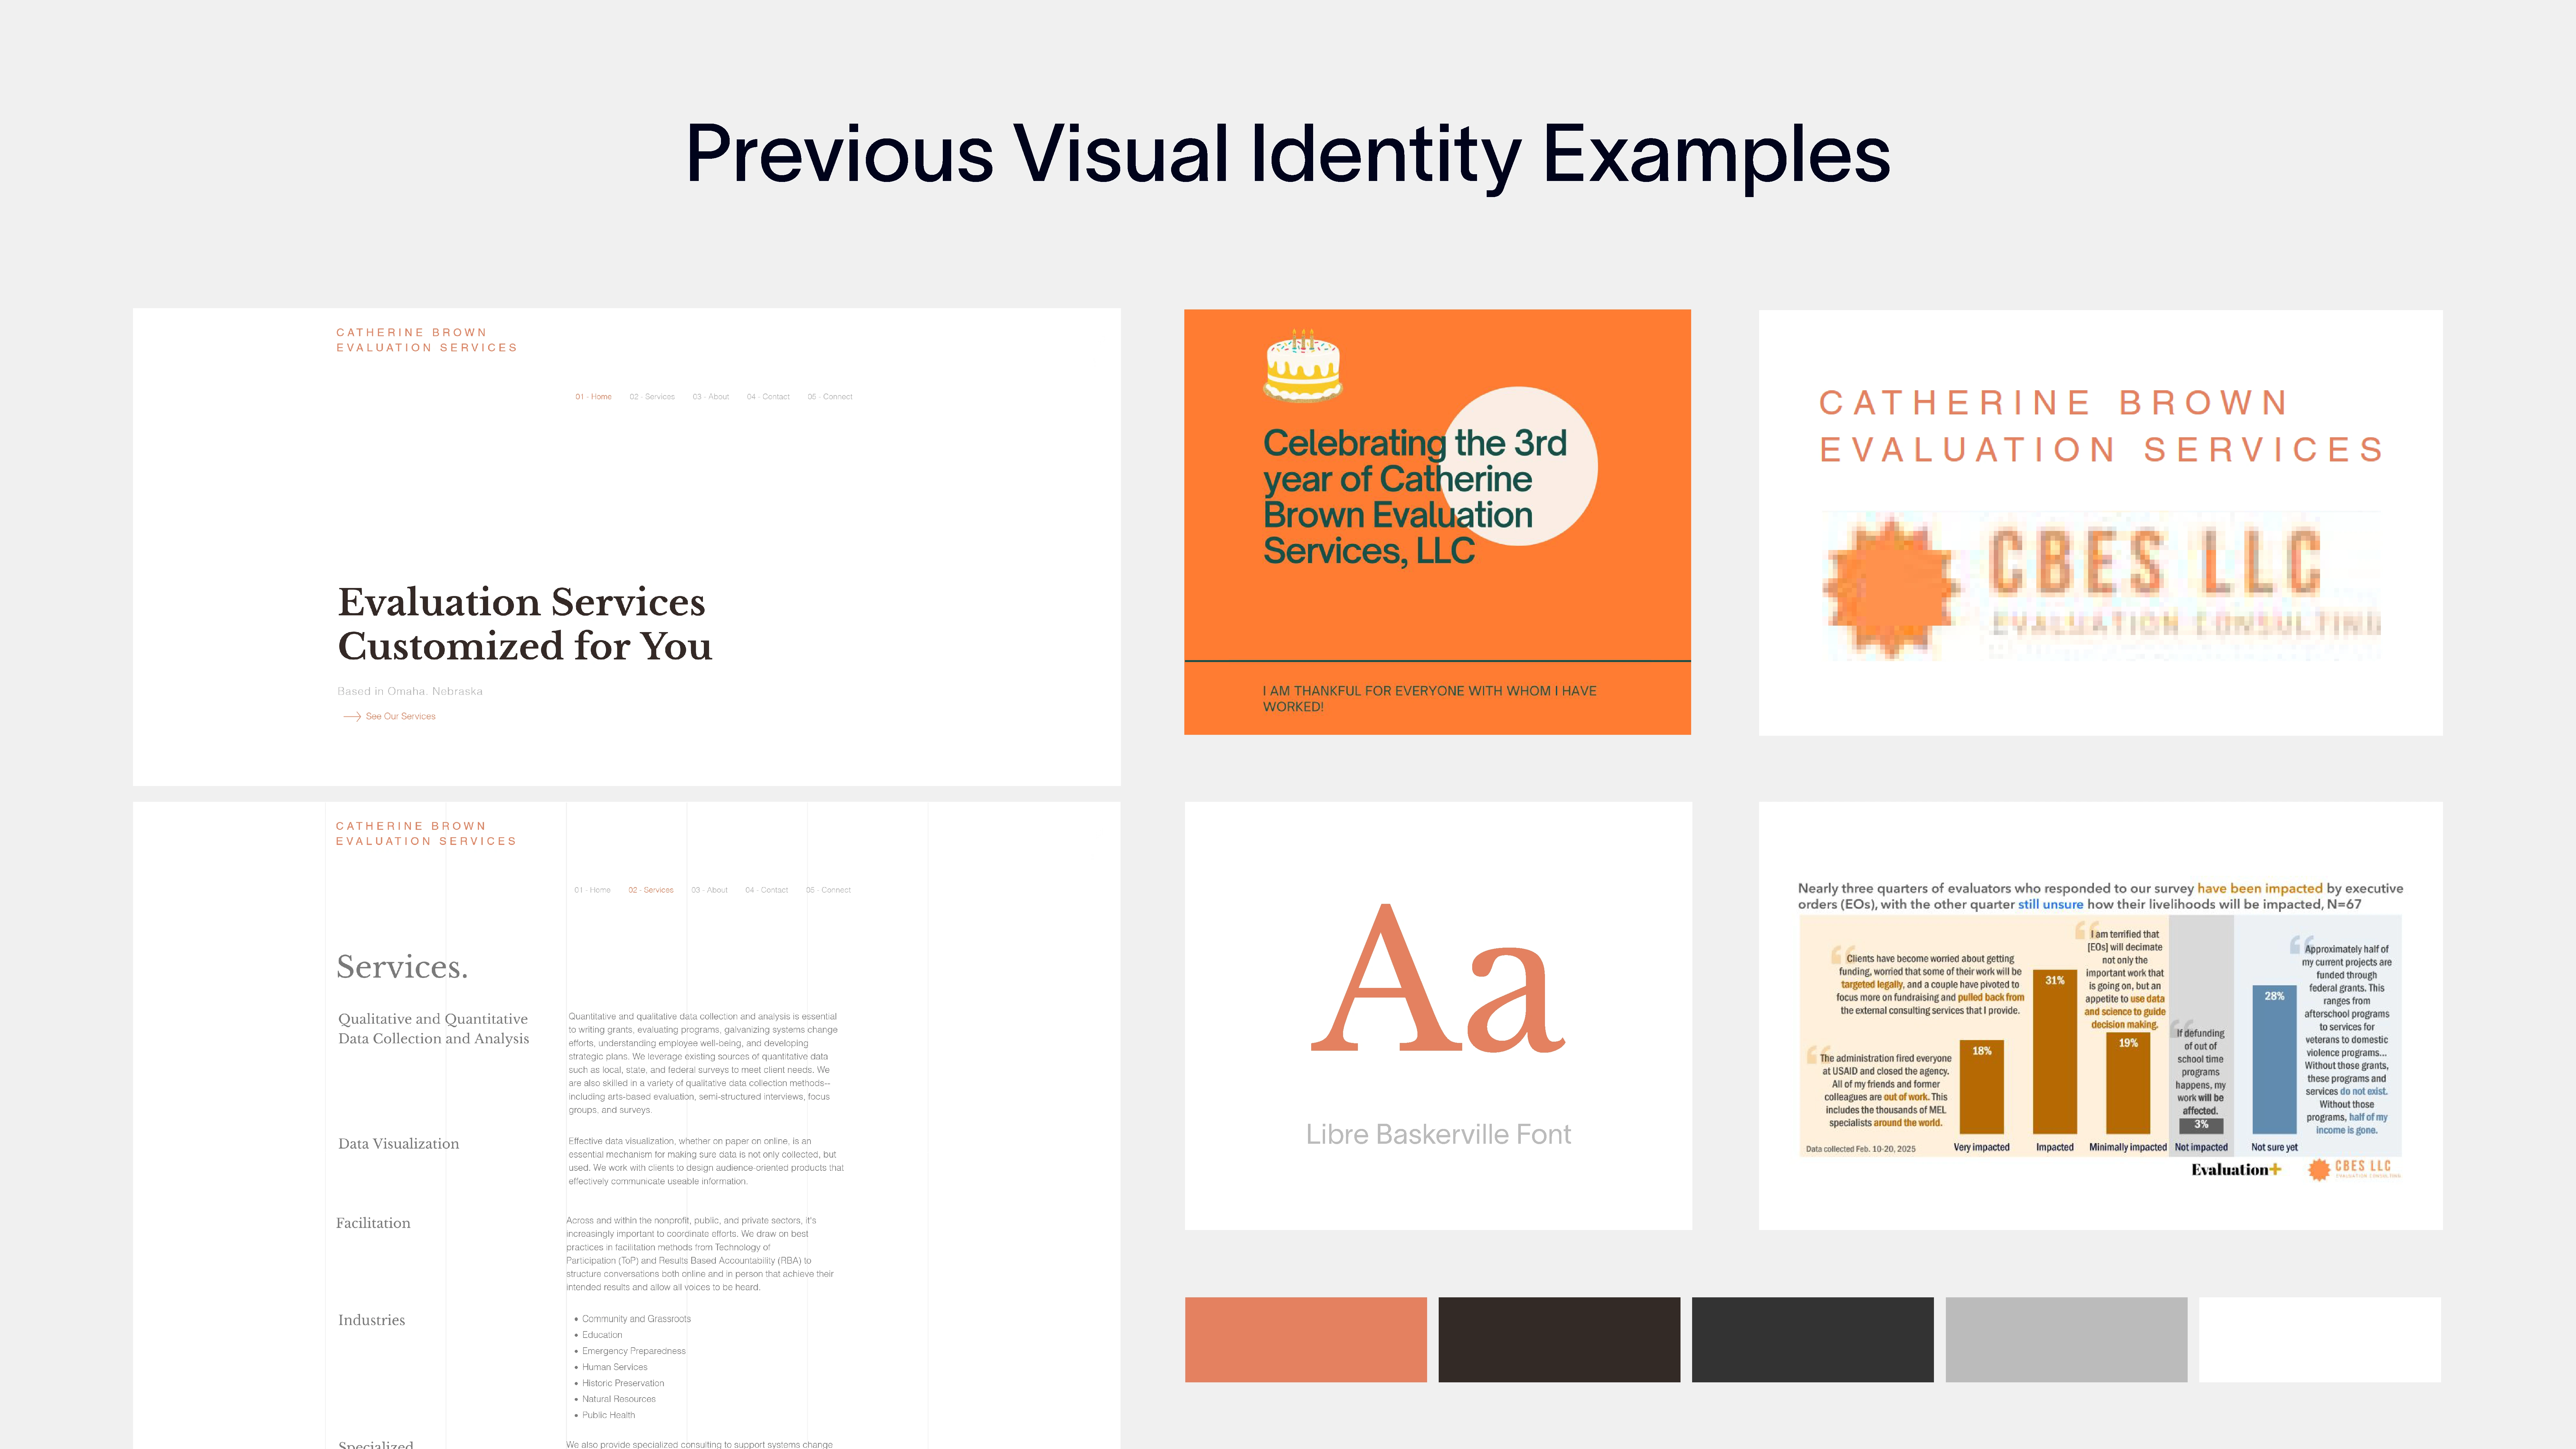Viewport: 2576px width, 1449px height.
Task: Select the charcoal color swatch
Action: [x=1813, y=1340]
